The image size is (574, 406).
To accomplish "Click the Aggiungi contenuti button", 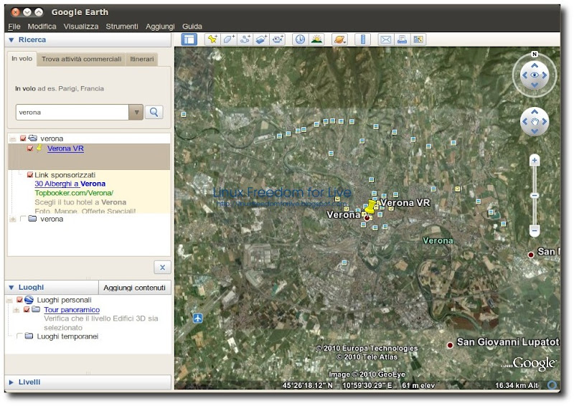I will (134, 287).
